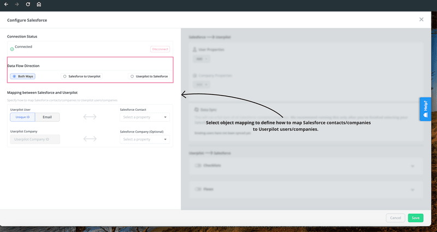437x232 pixels.
Task: Click the Connection Status label
Action: pyautogui.click(x=22, y=37)
